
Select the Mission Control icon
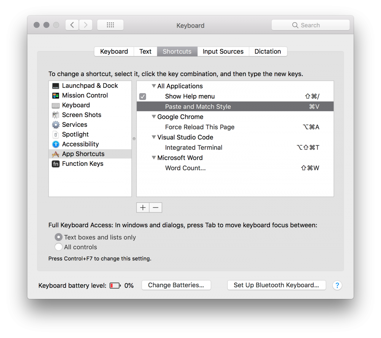point(56,95)
